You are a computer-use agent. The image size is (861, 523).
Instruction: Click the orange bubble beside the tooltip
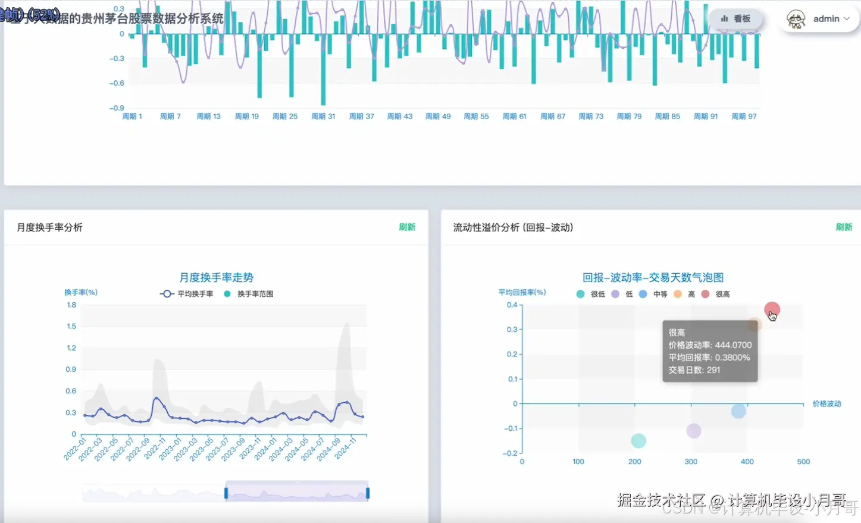[x=755, y=325]
